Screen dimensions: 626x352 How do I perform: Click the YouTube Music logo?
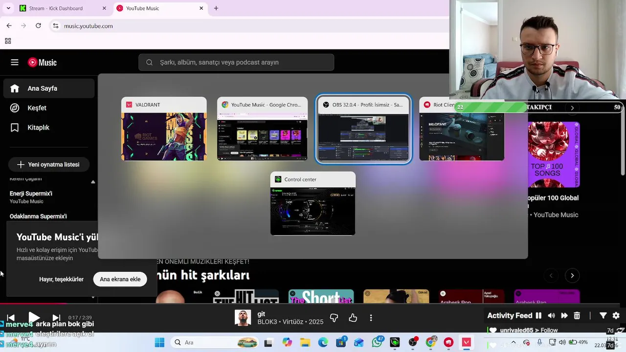click(42, 62)
